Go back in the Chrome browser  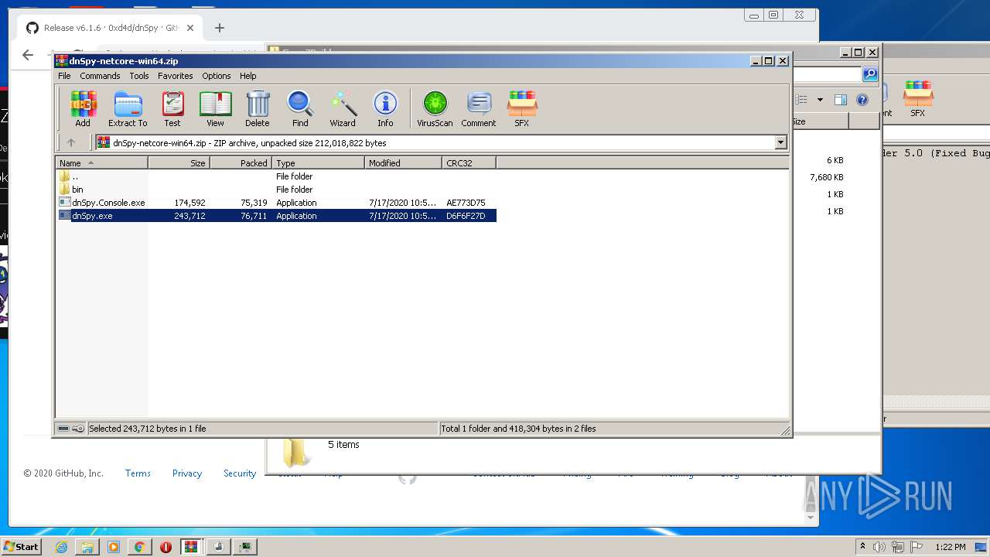pyautogui.click(x=28, y=54)
